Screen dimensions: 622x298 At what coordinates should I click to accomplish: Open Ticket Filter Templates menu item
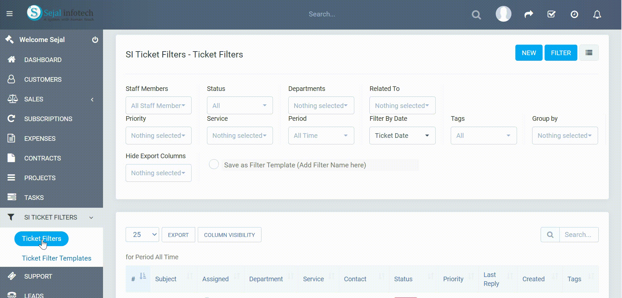(57, 258)
